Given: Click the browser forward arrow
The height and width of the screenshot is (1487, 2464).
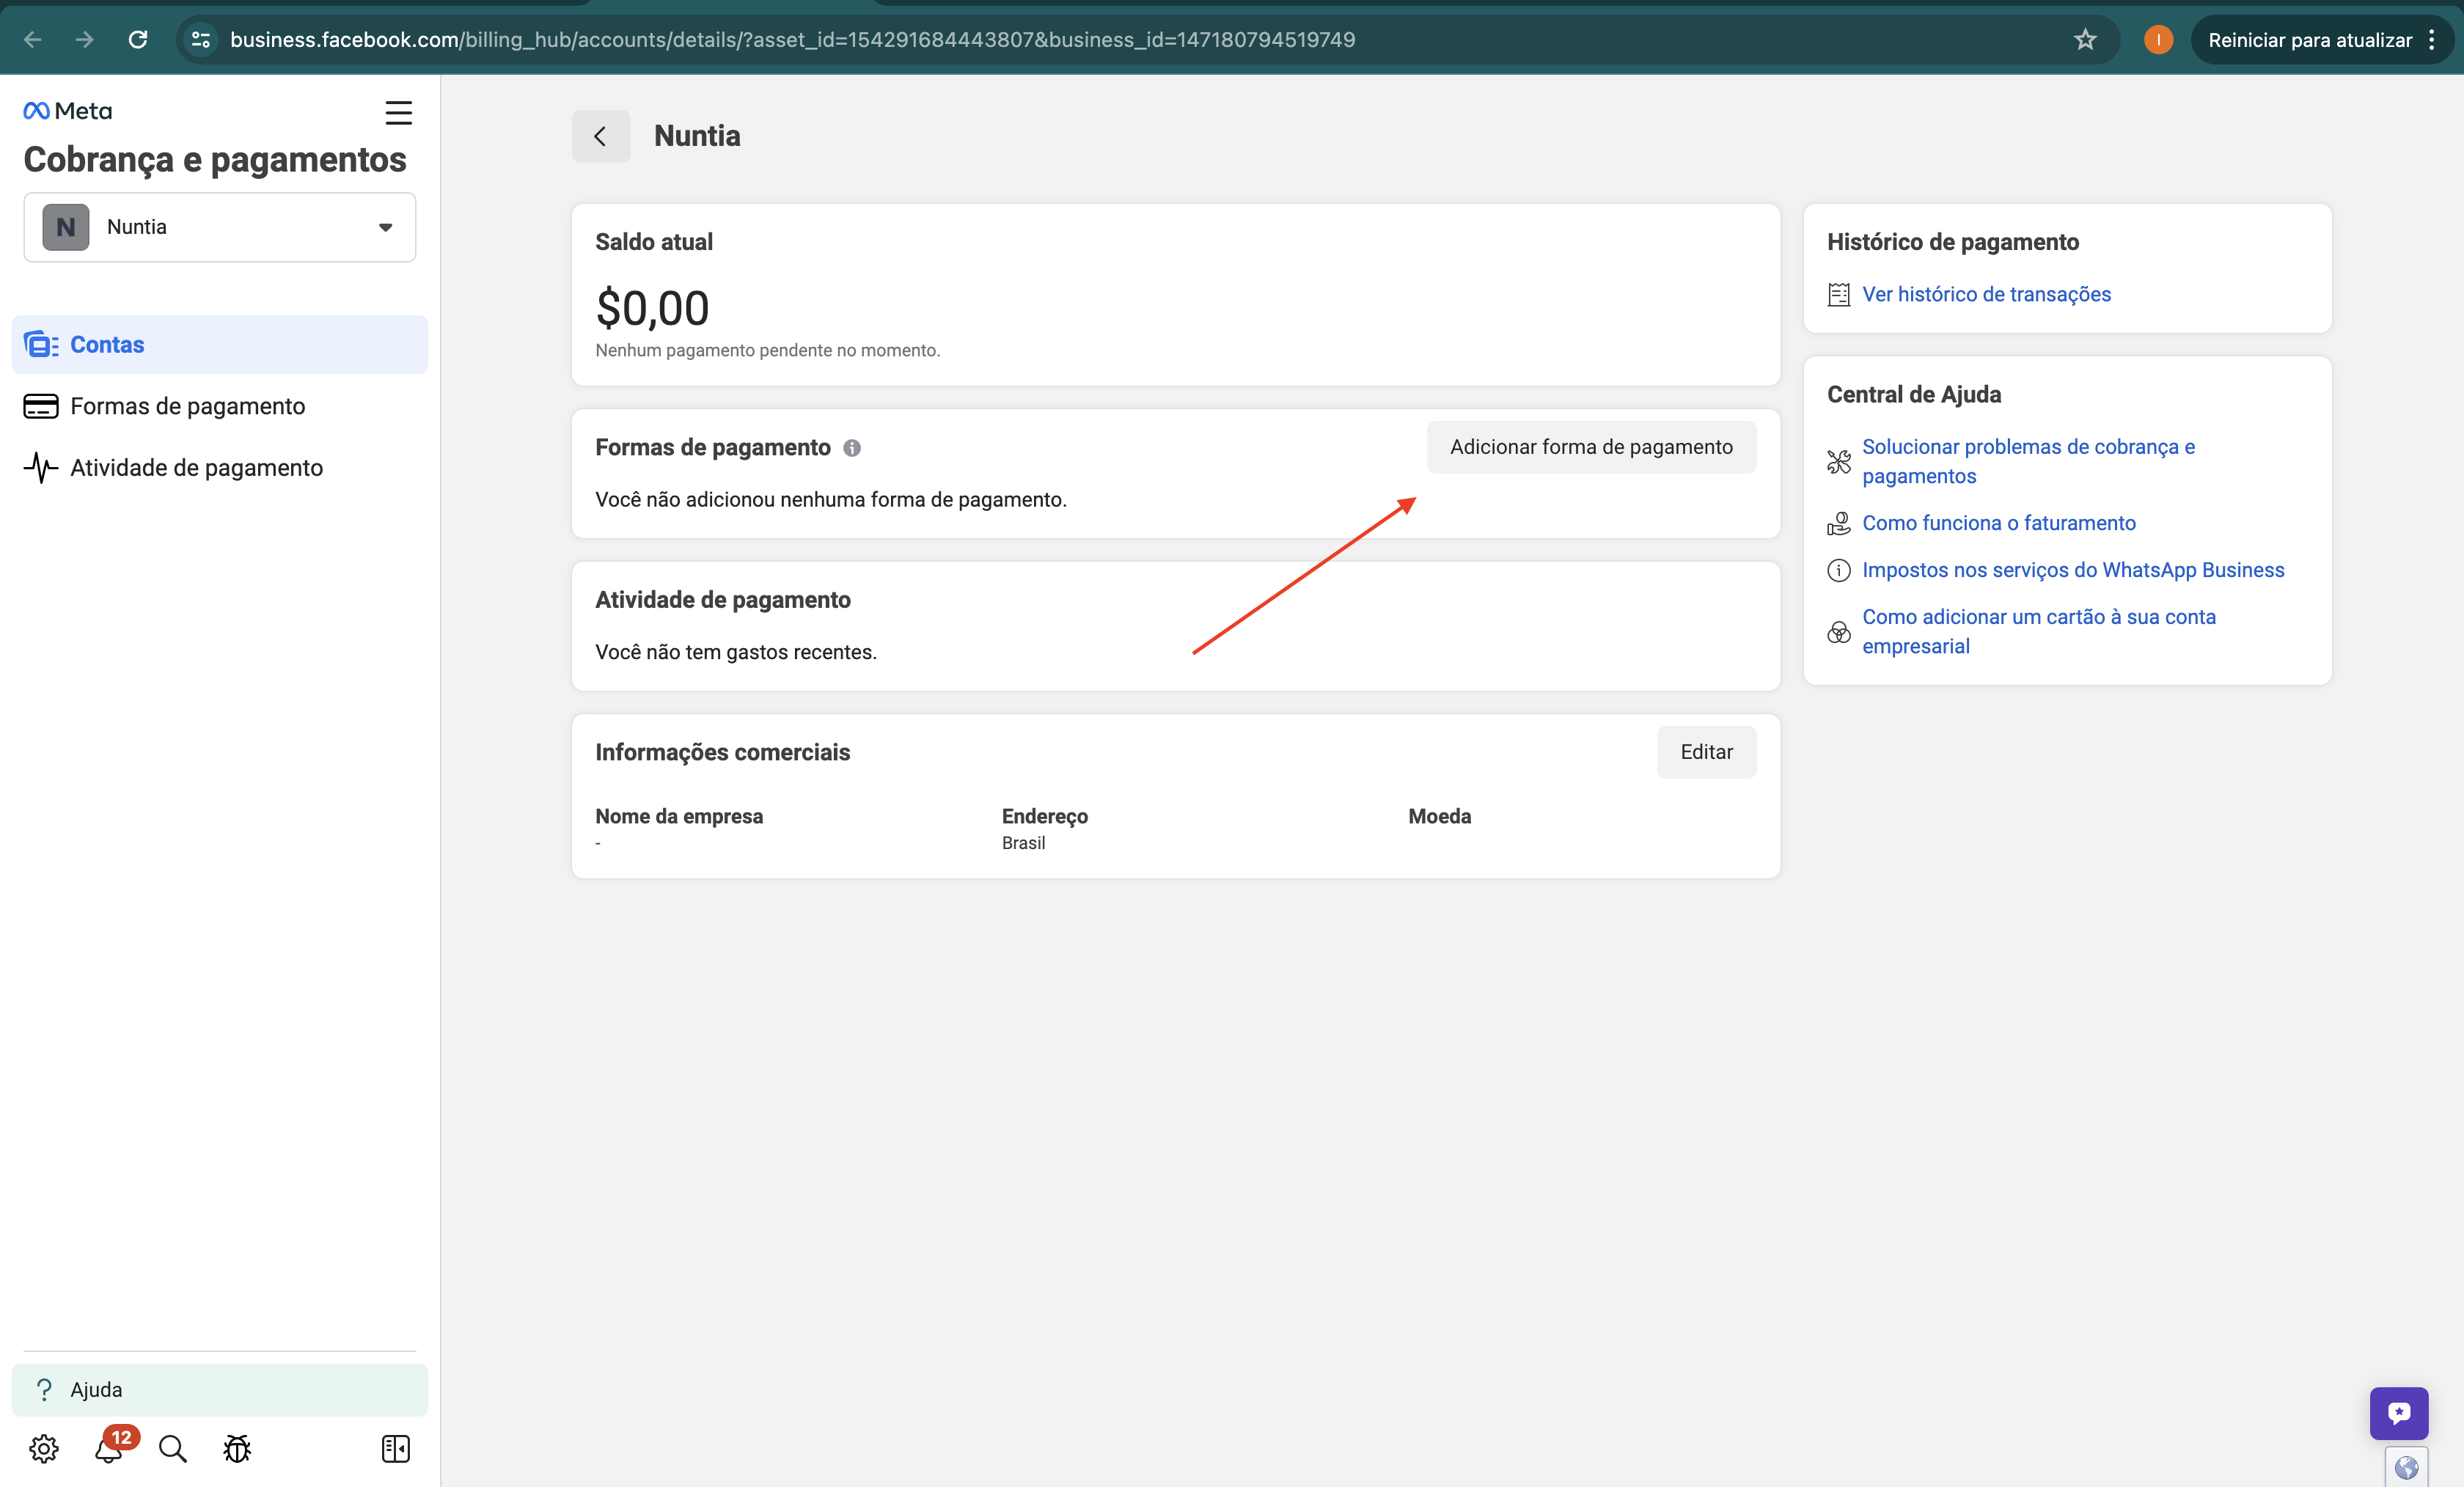Looking at the screenshot, I should tap(85, 39).
